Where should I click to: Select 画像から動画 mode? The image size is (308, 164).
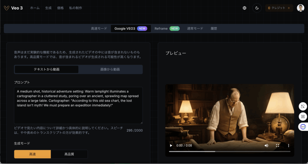point(110,69)
